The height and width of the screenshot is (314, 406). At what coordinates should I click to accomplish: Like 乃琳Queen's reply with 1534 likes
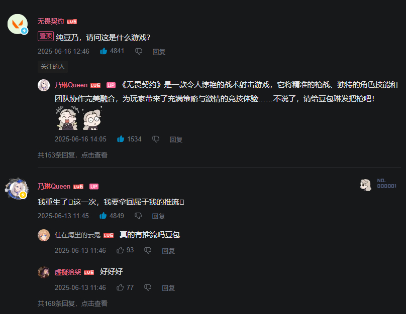click(x=121, y=139)
